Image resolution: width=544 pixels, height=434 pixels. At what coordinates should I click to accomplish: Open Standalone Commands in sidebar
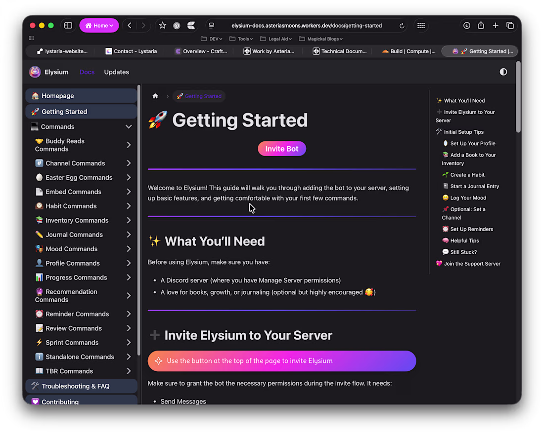click(80, 357)
